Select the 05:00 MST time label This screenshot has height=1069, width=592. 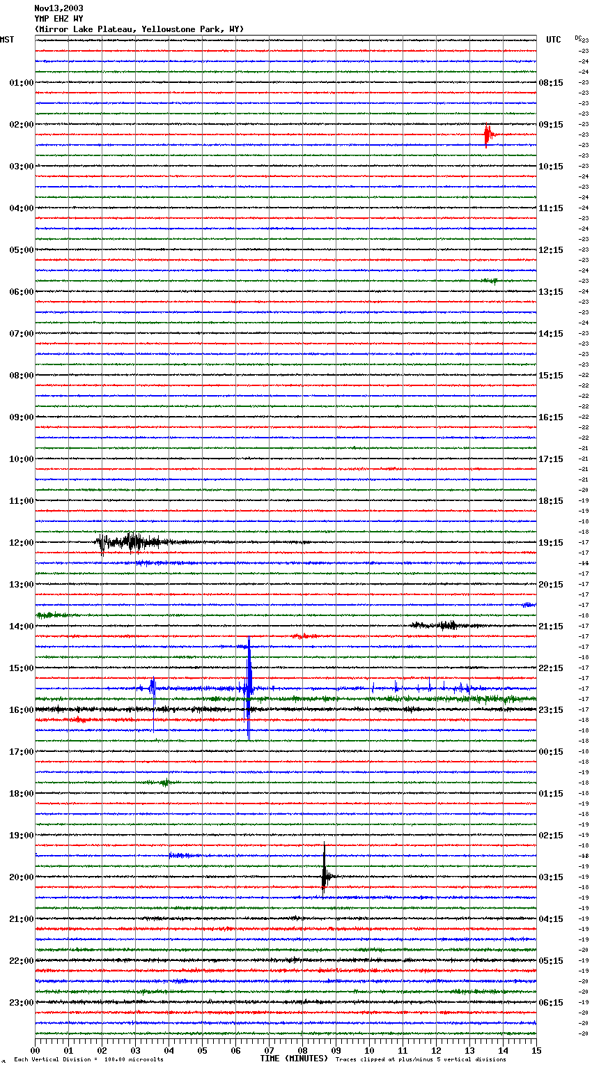tap(22, 250)
